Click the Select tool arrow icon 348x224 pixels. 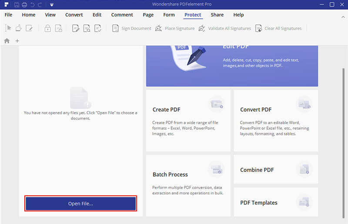pyautogui.click(x=8, y=28)
